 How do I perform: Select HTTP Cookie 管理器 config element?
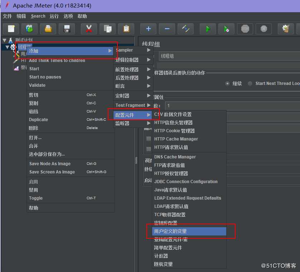click(189, 131)
